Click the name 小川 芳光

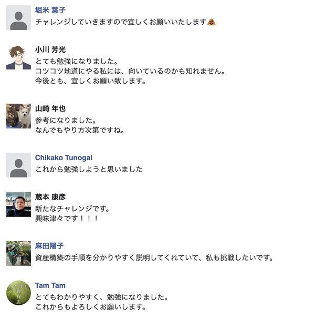pos(50,49)
